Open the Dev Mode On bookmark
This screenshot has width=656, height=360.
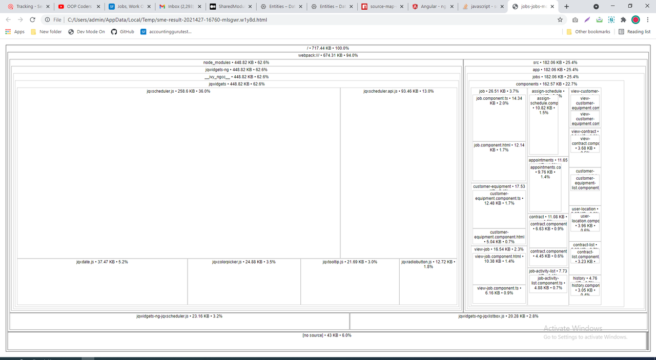(x=86, y=32)
